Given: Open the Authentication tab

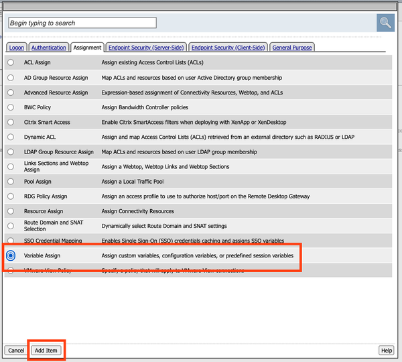Looking at the screenshot, I should [x=49, y=48].
